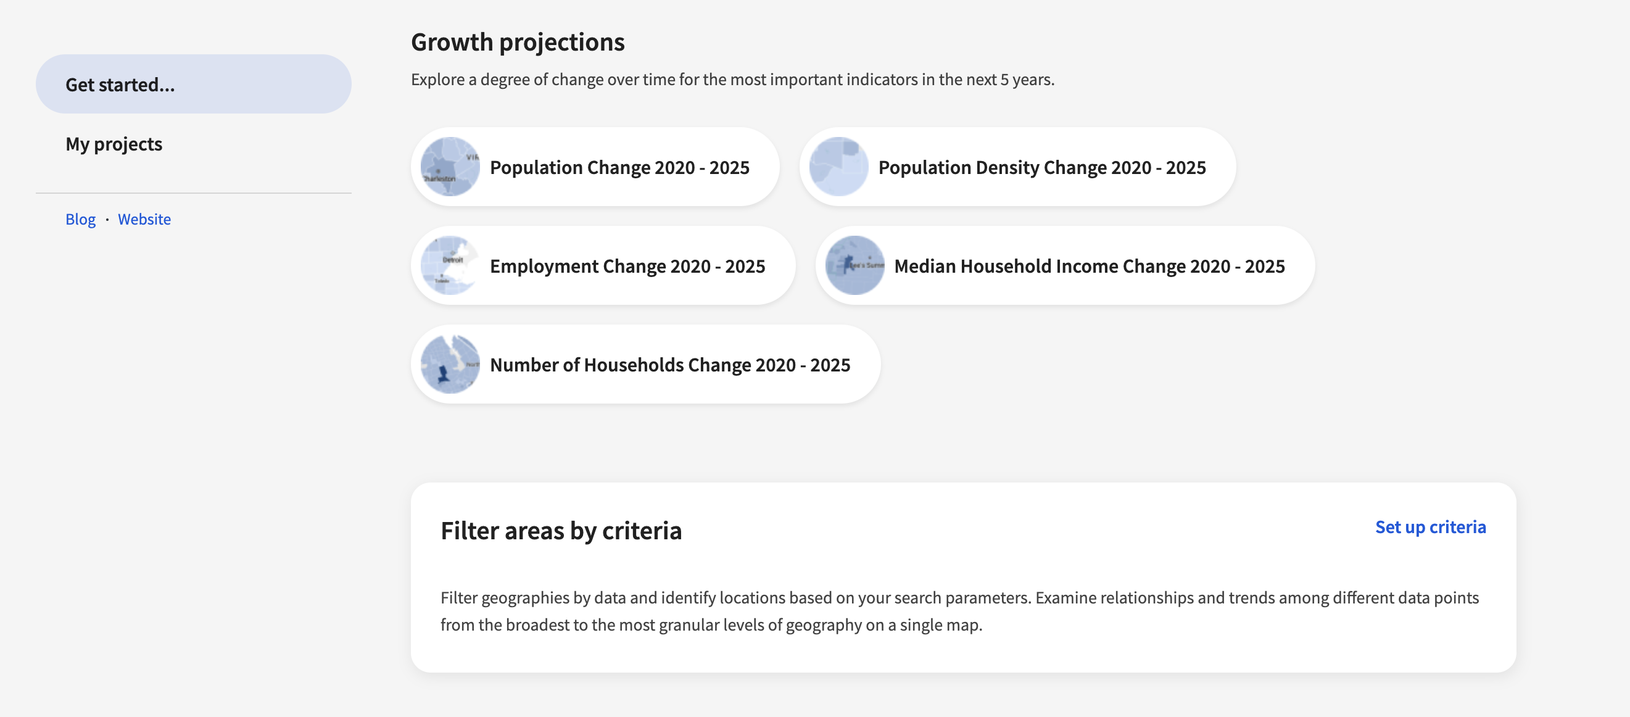Viewport: 1630px width, 717px height.
Task: Open Employment Change 2020 - 2025 label
Action: 627,267
